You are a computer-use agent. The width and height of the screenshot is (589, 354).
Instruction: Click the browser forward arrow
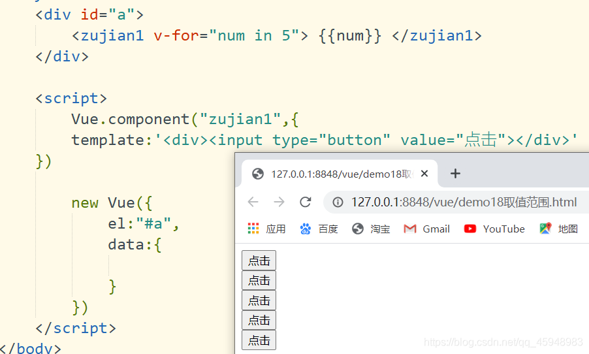click(x=279, y=202)
